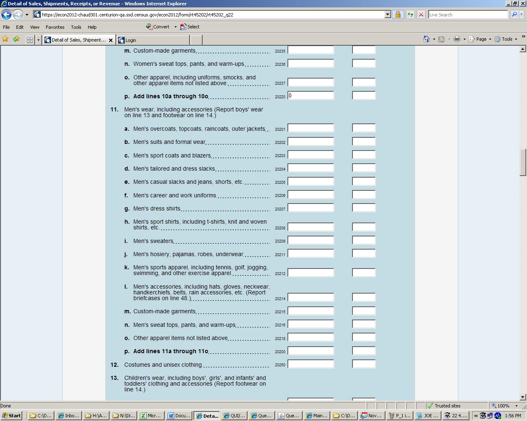Click the Men's sweaters amount field 20209
527x421 pixels.
[311, 240]
